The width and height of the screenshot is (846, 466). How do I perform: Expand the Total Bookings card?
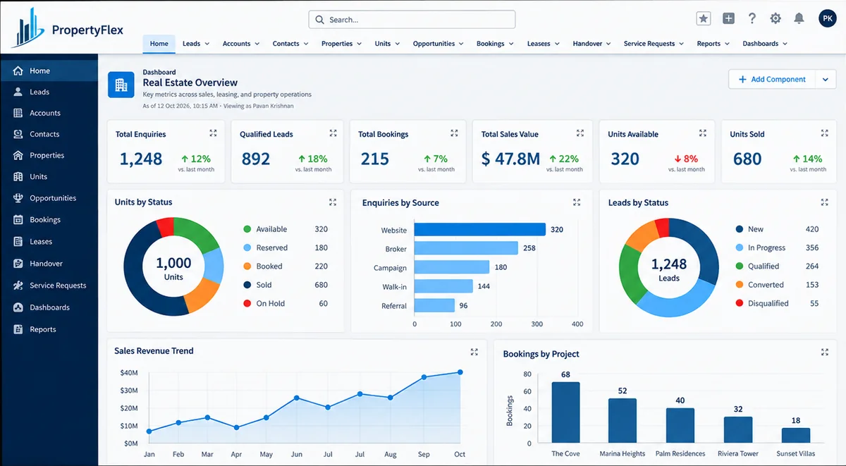[x=454, y=133]
